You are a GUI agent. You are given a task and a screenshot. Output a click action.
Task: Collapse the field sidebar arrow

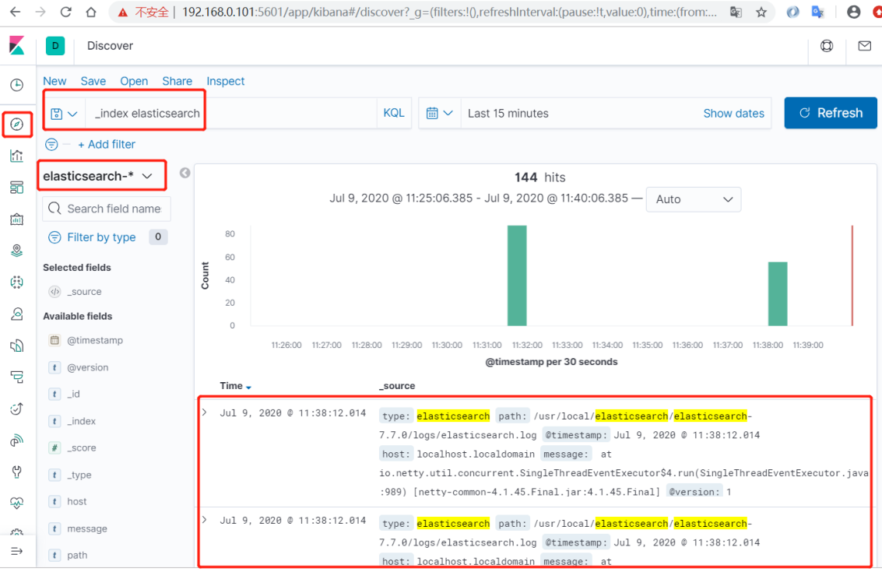point(185,173)
